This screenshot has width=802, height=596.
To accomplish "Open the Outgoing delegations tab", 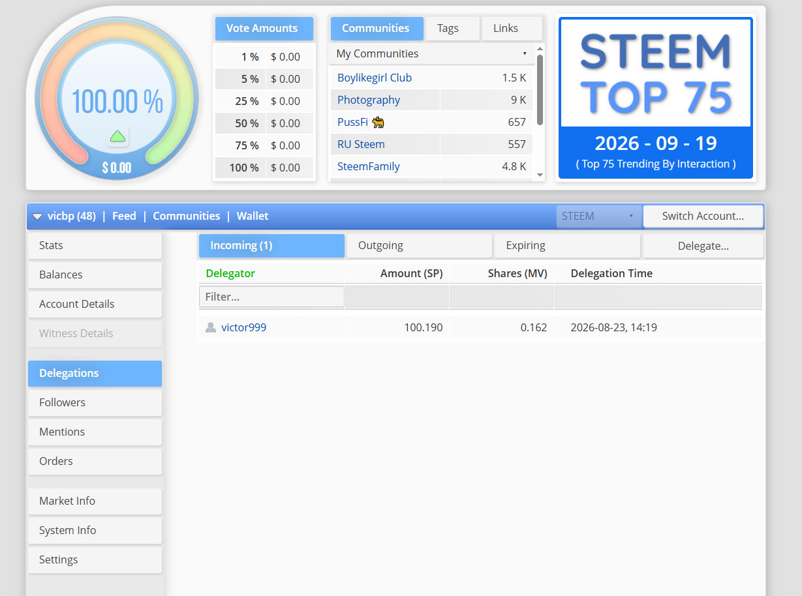I will click(419, 246).
